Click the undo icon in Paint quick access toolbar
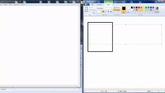 coord(90,2)
